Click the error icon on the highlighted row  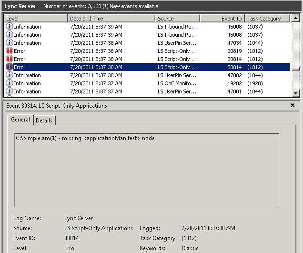[10, 67]
